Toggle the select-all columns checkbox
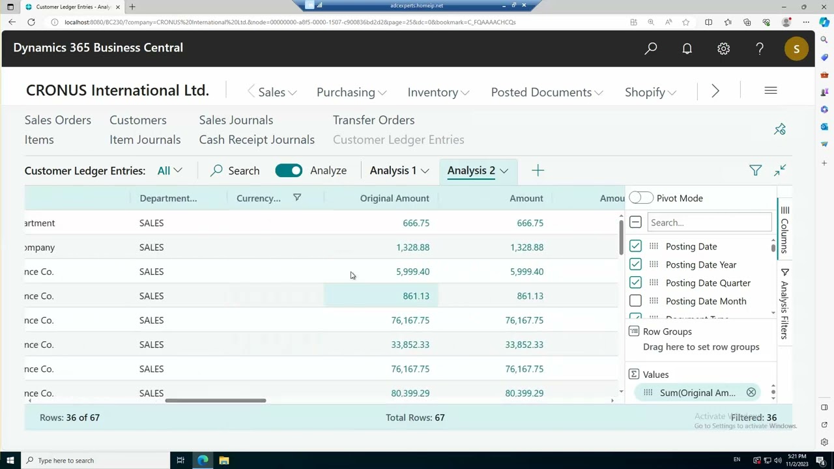 635,222
